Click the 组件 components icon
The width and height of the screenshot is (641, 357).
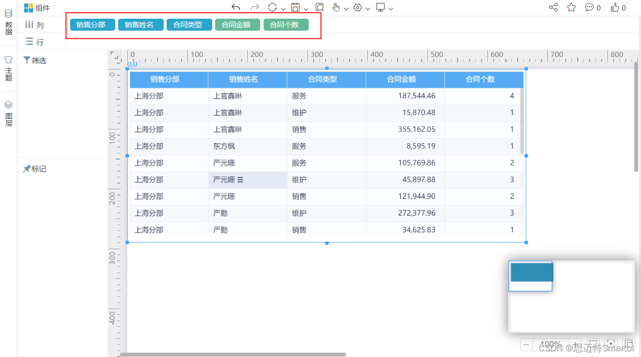[29, 8]
